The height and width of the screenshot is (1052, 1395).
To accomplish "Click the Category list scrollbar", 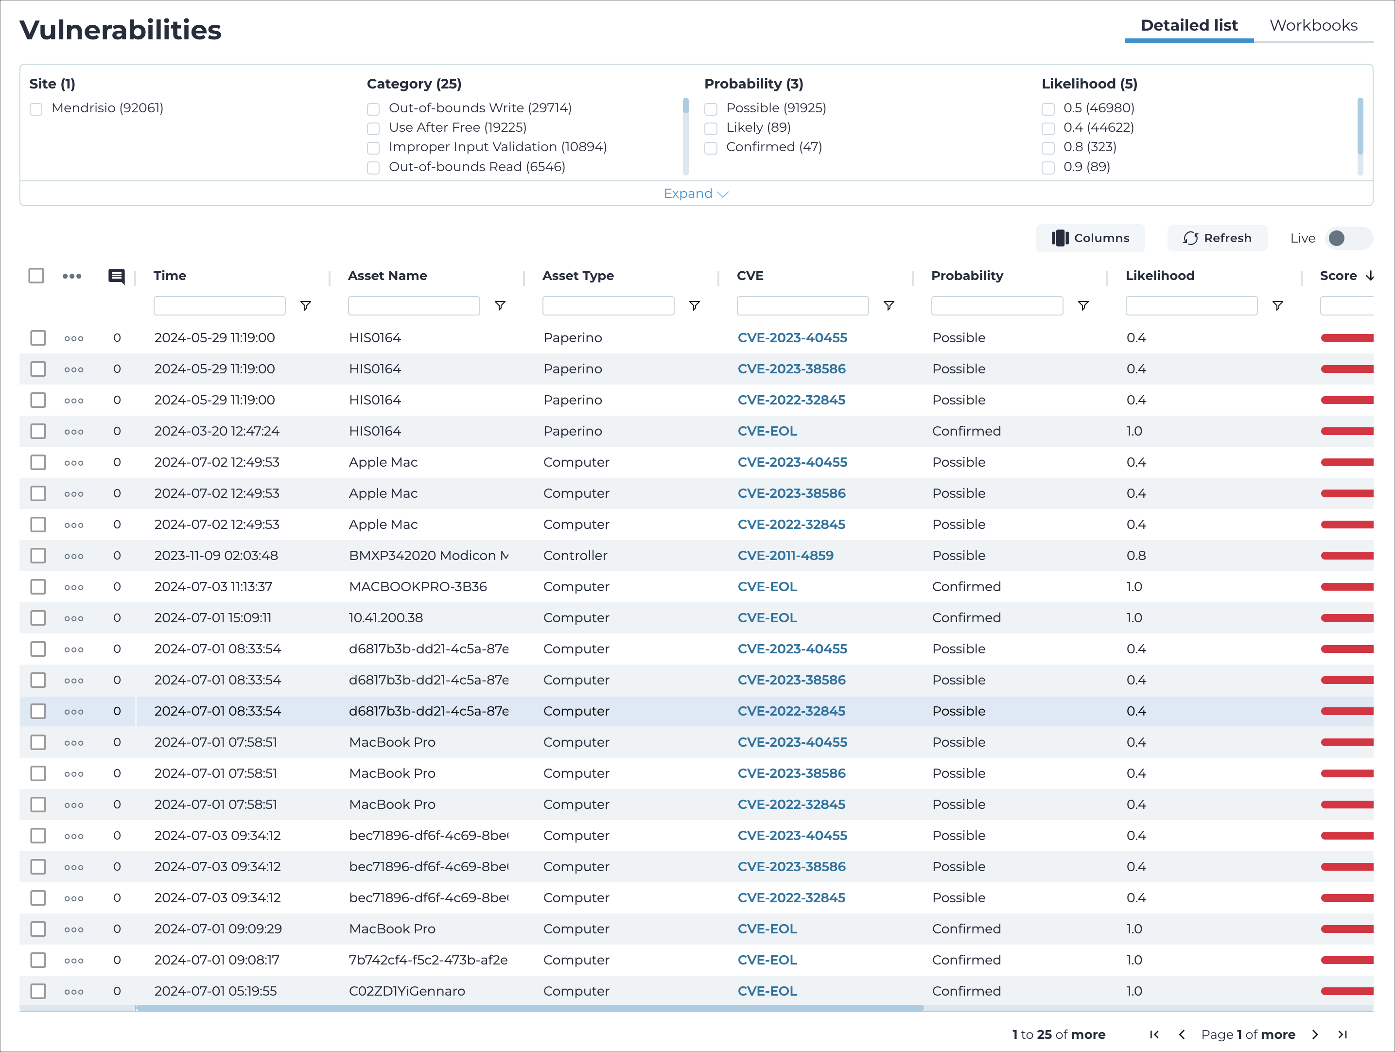I will pyautogui.click(x=685, y=105).
